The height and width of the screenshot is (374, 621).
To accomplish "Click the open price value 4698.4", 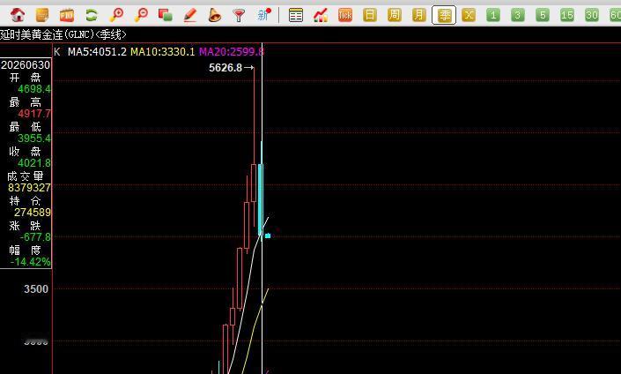I will [34, 89].
